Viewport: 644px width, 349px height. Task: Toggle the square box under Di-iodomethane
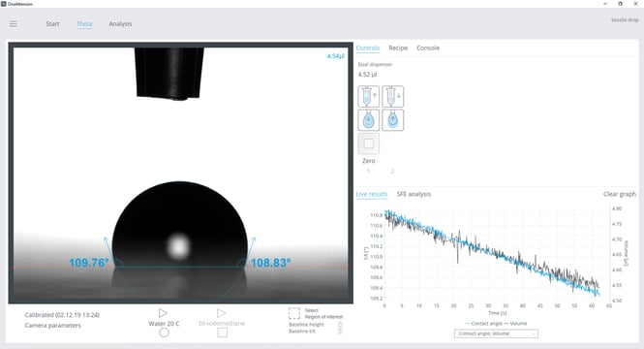[x=222, y=333]
